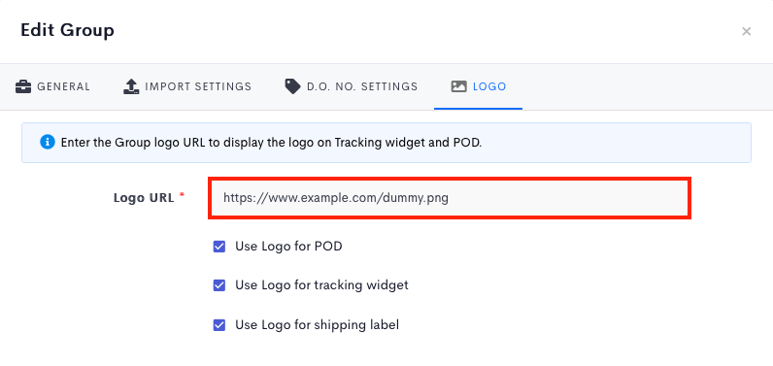Screen dimensions: 773x366
Task: Click the info banner about Group logo URL
Action: 386,143
